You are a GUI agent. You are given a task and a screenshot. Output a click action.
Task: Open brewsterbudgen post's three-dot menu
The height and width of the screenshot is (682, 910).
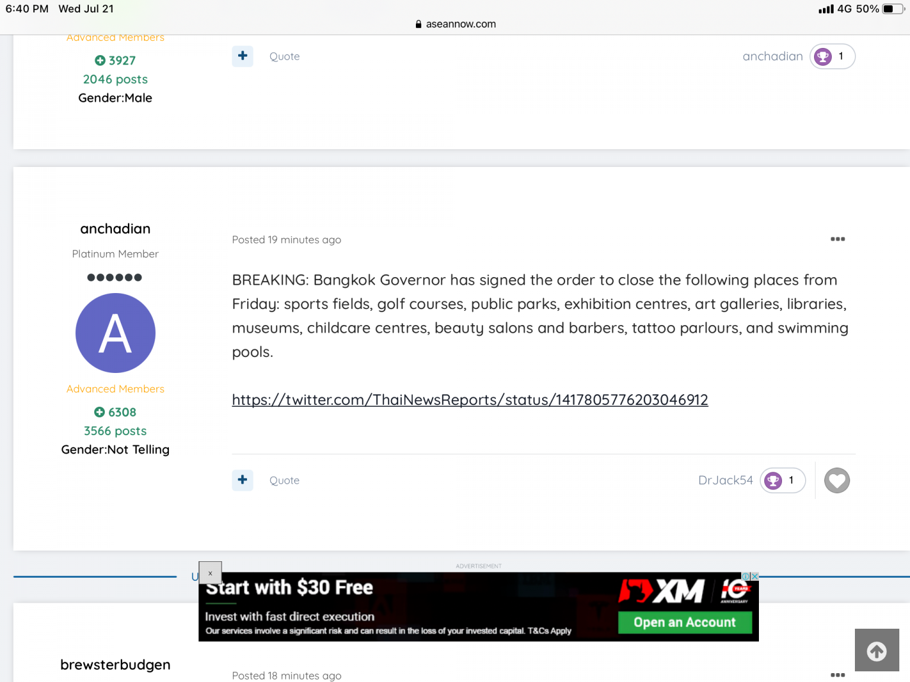837,674
